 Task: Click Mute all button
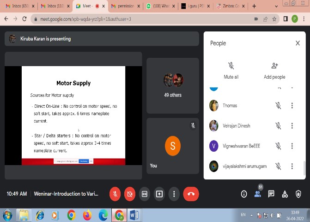(231, 70)
